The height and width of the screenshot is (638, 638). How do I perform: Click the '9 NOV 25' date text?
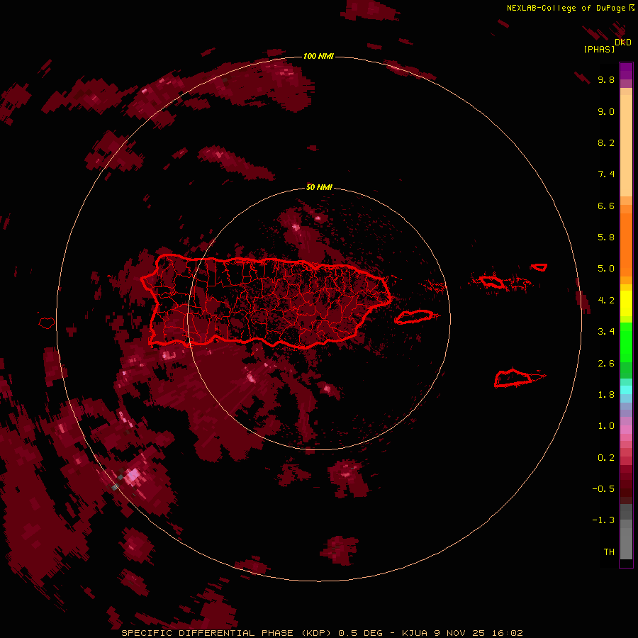click(459, 633)
